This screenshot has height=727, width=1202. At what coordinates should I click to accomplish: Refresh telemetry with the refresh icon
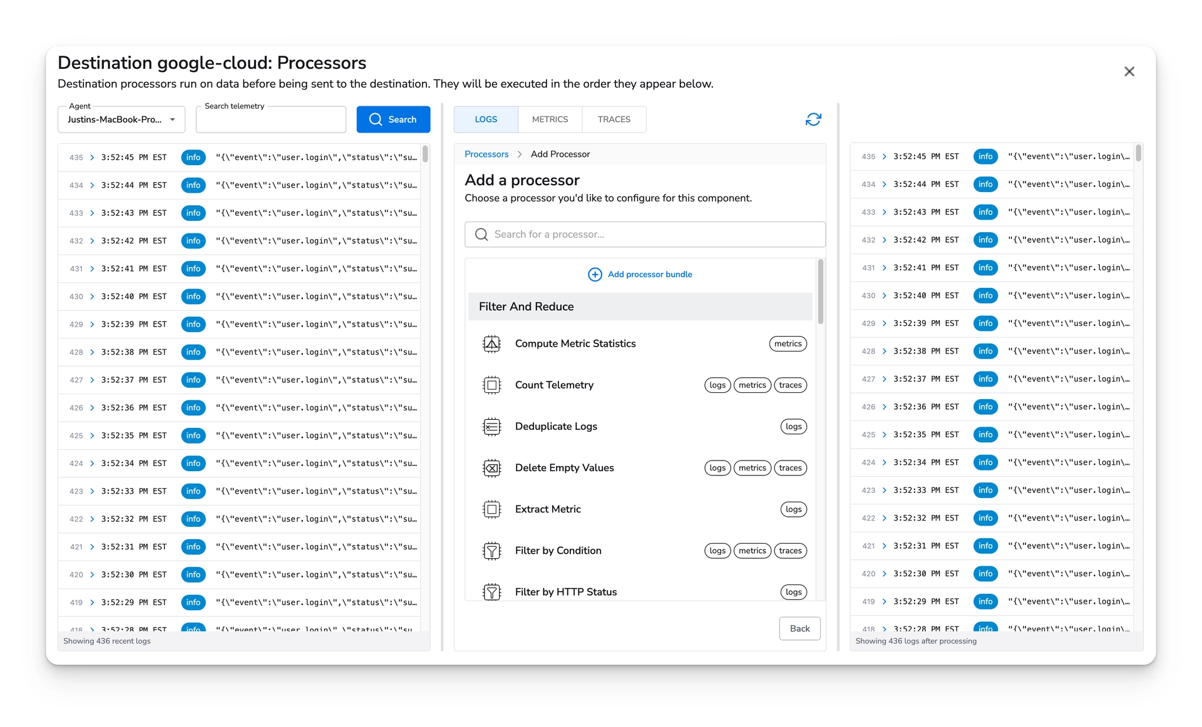pyautogui.click(x=813, y=119)
